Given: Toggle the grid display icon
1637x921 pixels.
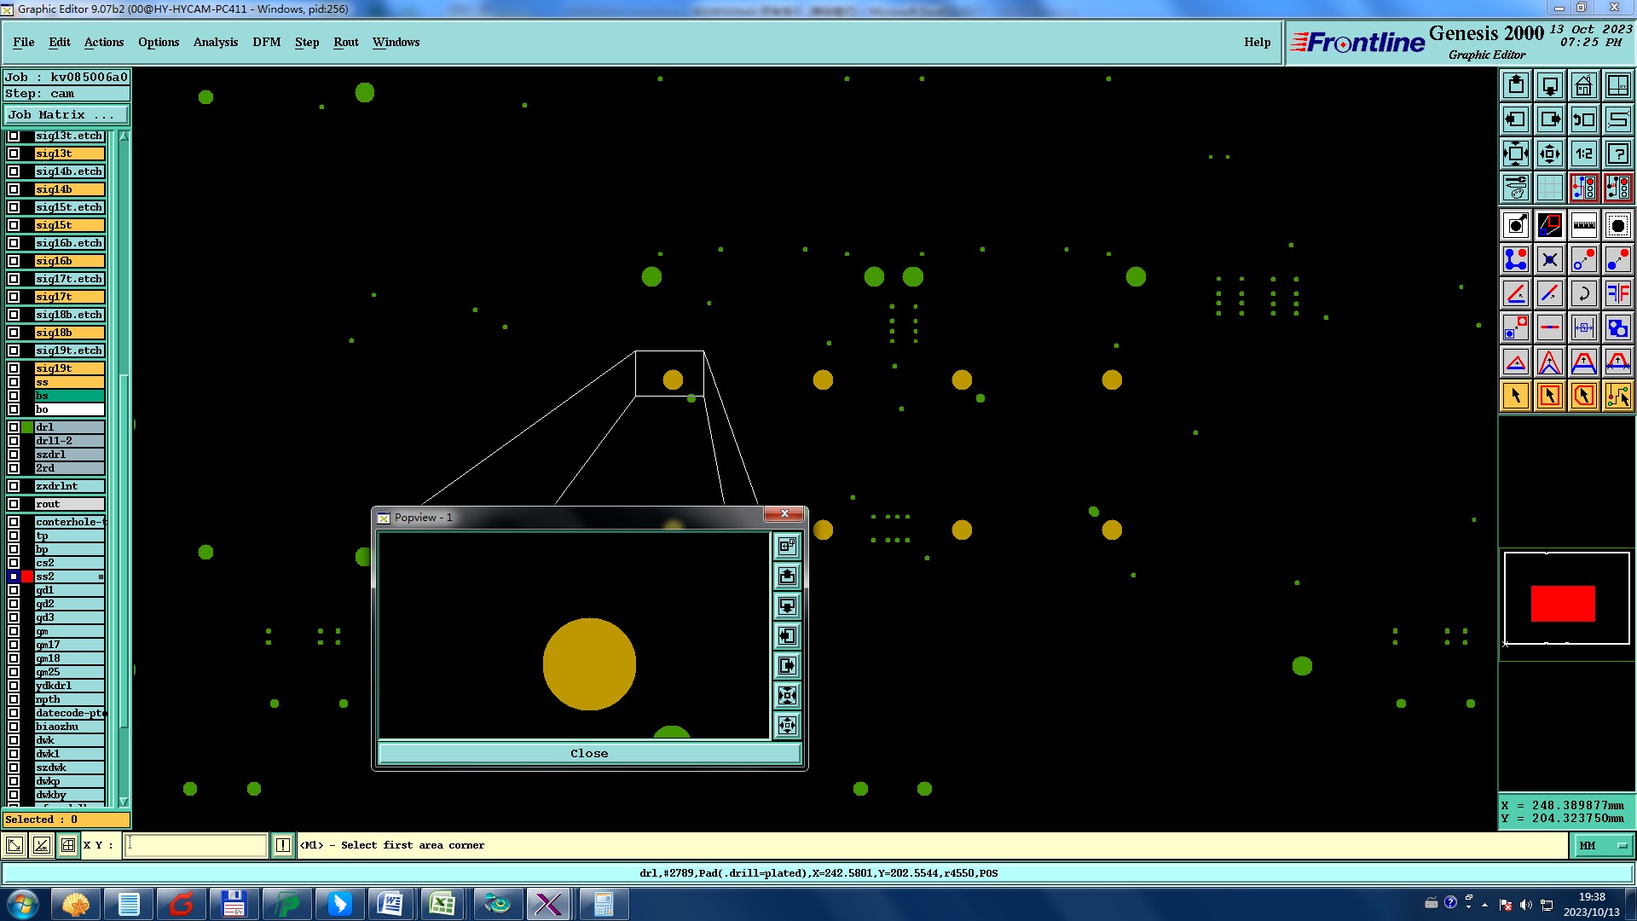Looking at the screenshot, I should tap(1550, 188).
